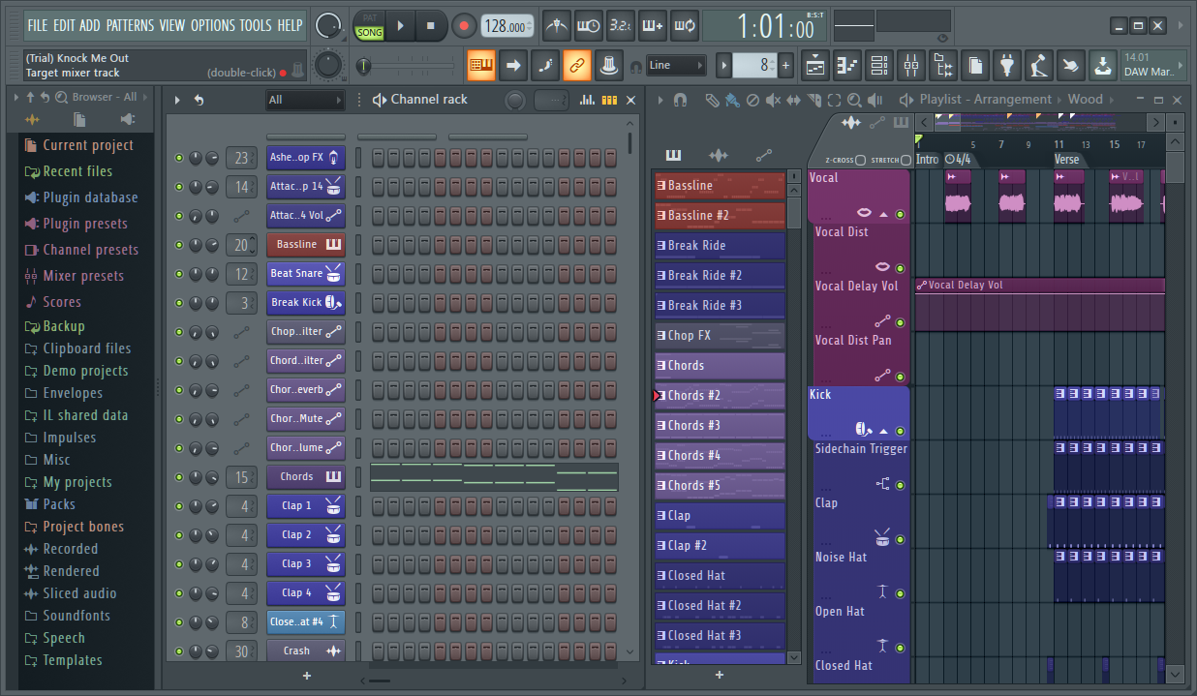
Task: Toggle green mute LED of Bassline channel
Action: click(x=178, y=245)
